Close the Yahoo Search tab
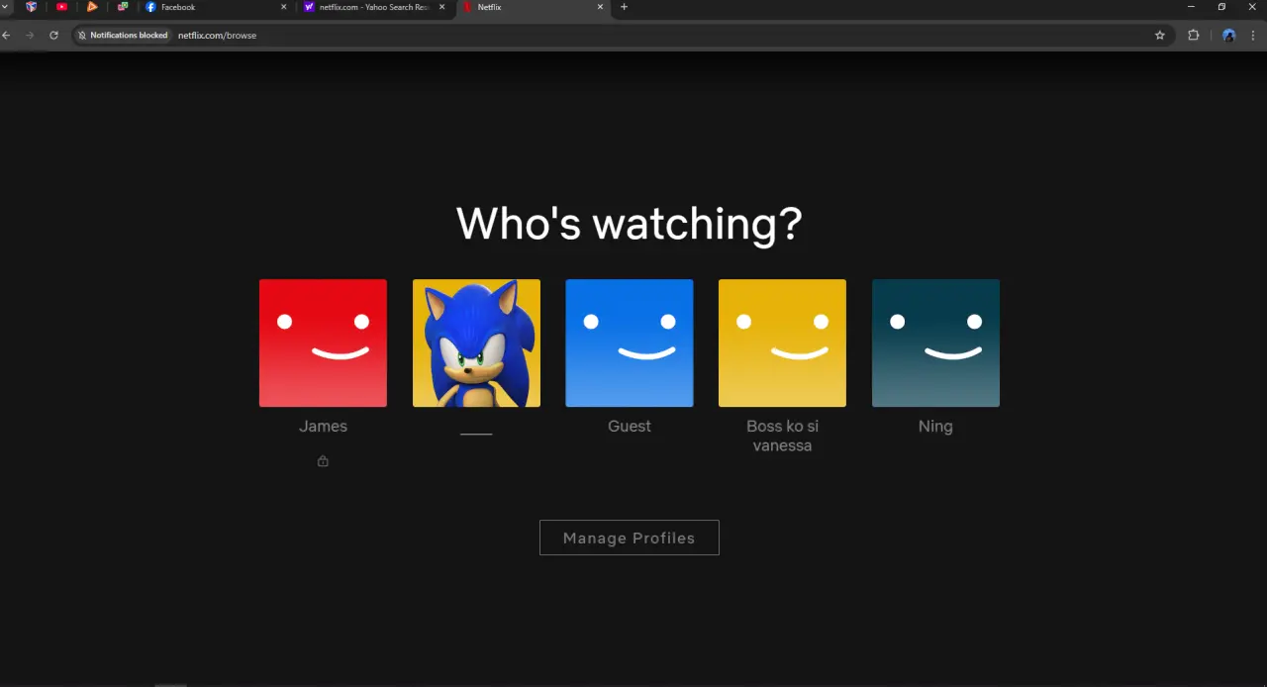1267x687 pixels. pyautogui.click(x=441, y=7)
